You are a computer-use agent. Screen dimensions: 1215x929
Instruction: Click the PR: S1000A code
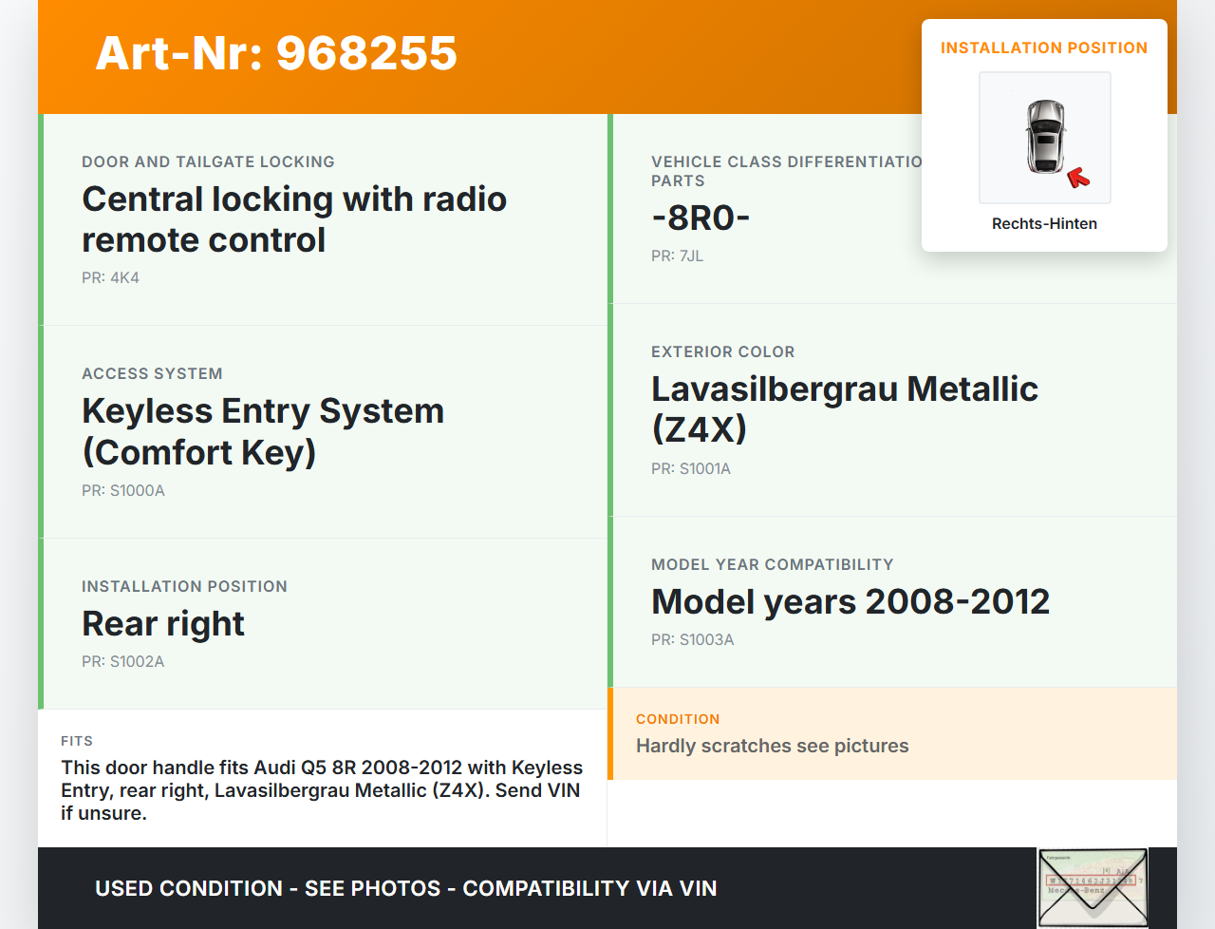tap(123, 491)
